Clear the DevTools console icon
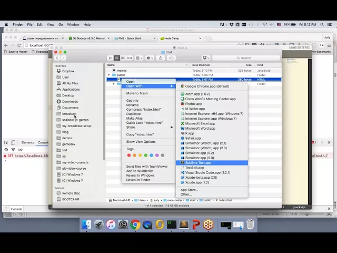 click(6, 150)
